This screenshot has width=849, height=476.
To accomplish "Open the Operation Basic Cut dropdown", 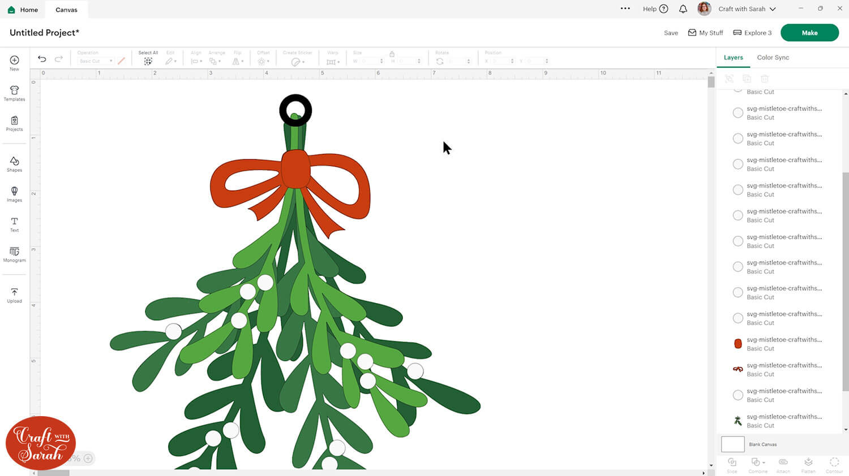I will pos(95,61).
